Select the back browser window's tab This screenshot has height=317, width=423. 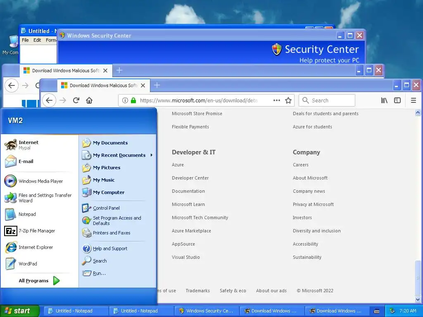66,71
